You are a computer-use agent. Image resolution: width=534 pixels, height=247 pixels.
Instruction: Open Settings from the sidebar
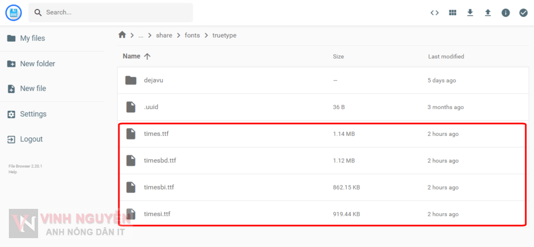(x=33, y=114)
